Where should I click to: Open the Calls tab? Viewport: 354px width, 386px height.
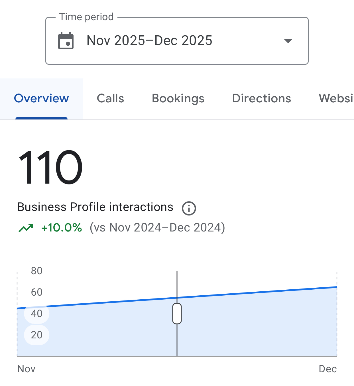tap(110, 98)
